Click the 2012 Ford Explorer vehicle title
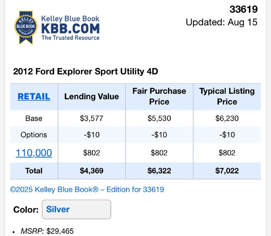 point(85,71)
